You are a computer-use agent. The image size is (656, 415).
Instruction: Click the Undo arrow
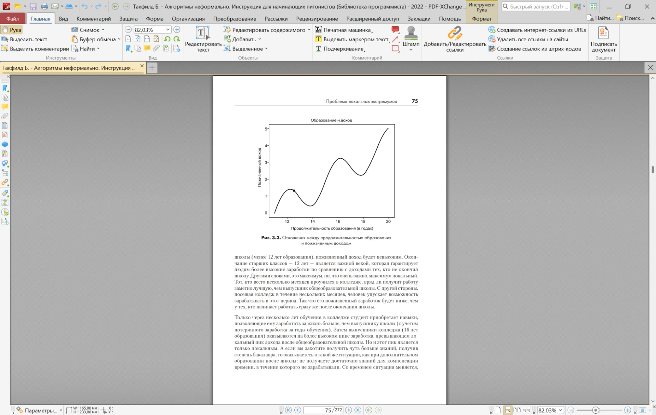coord(85,6)
